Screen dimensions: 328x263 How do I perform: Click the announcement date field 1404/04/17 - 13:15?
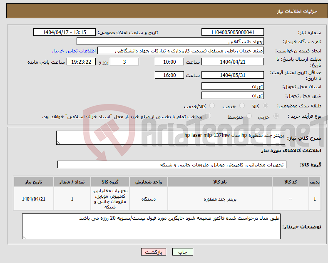[65, 32]
